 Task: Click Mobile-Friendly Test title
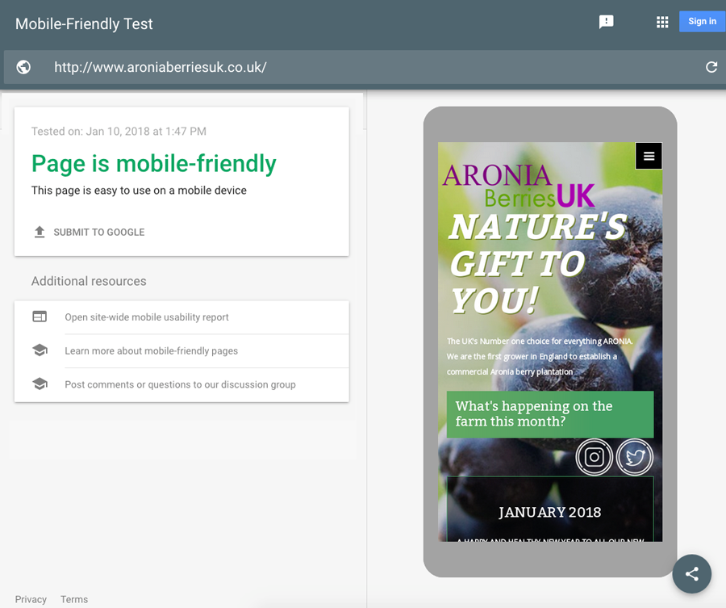coord(84,23)
